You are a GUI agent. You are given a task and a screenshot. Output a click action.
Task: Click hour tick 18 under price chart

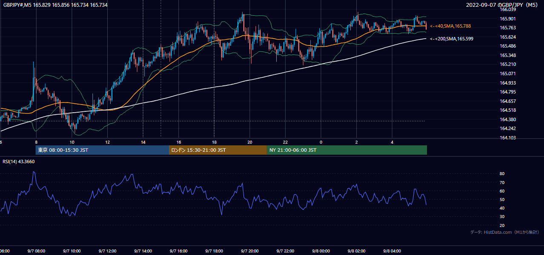click(x=214, y=142)
